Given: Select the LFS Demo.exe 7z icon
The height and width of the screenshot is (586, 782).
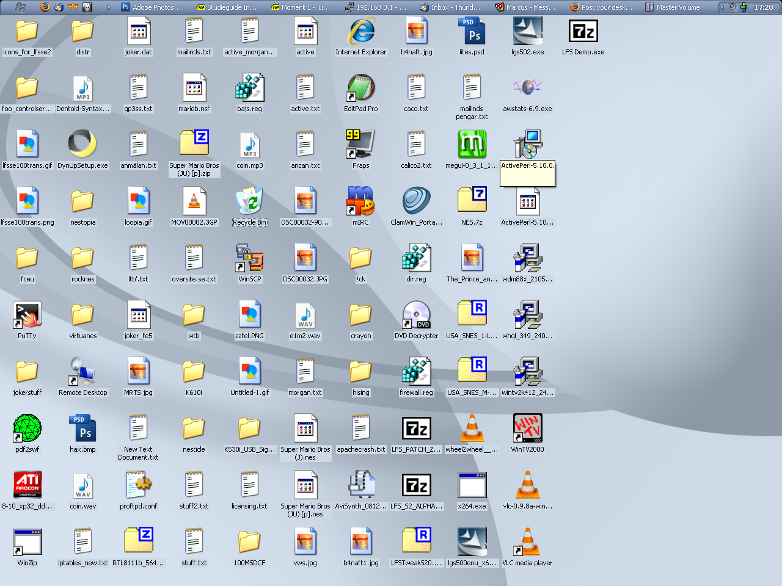Looking at the screenshot, I should point(583,31).
